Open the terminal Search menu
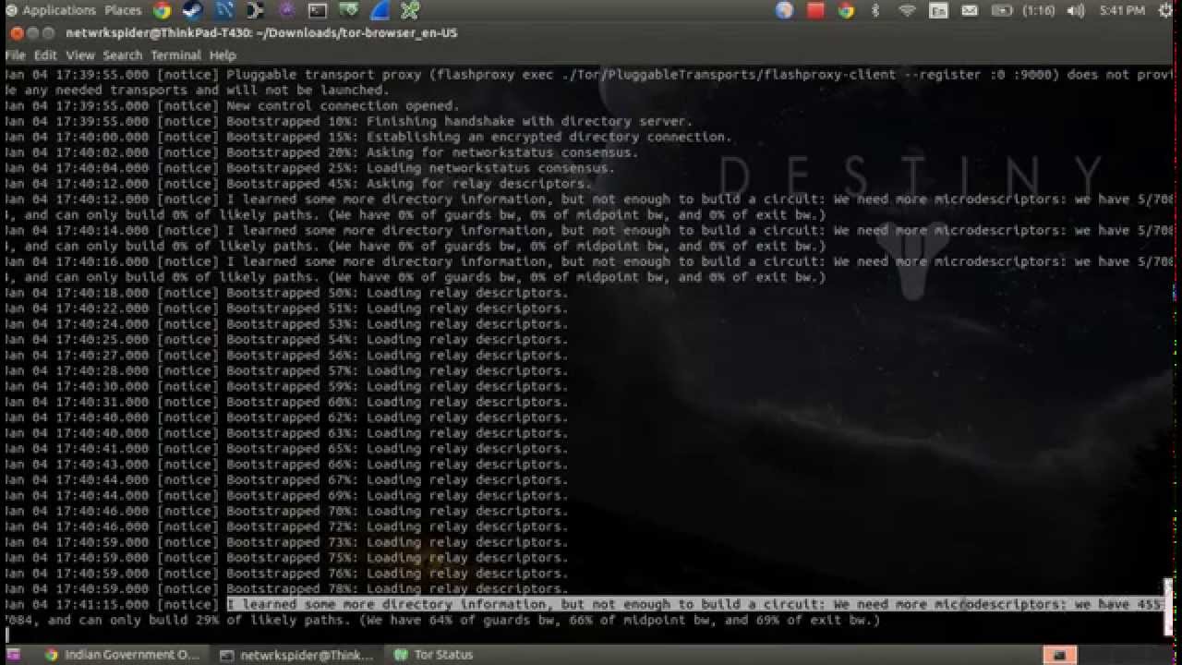The image size is (1182, 665). pos(122,55)
